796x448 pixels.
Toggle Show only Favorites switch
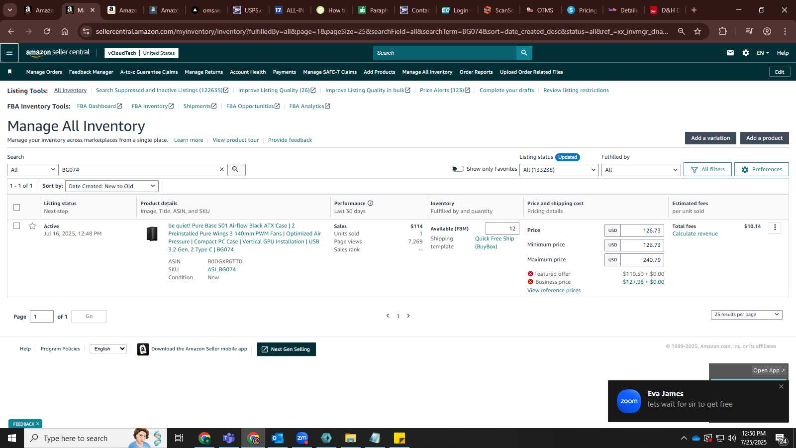coord(458,169)
